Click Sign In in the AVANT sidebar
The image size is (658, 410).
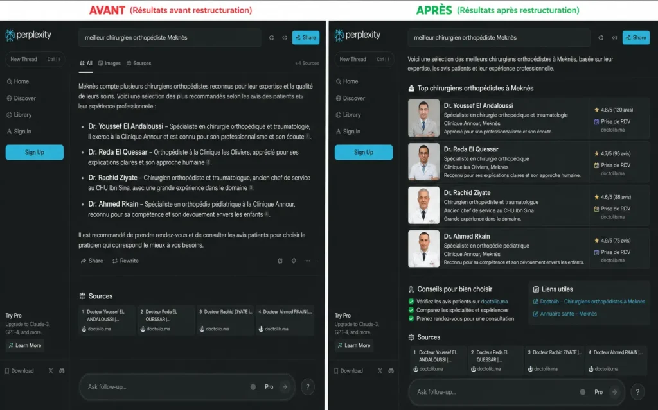coord(19,132)
